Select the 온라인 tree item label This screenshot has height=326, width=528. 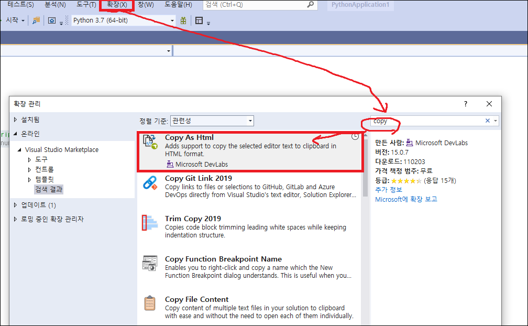[30, 134]
